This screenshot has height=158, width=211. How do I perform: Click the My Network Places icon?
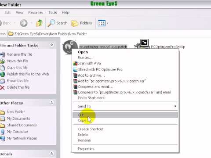[x=2, y=138]
